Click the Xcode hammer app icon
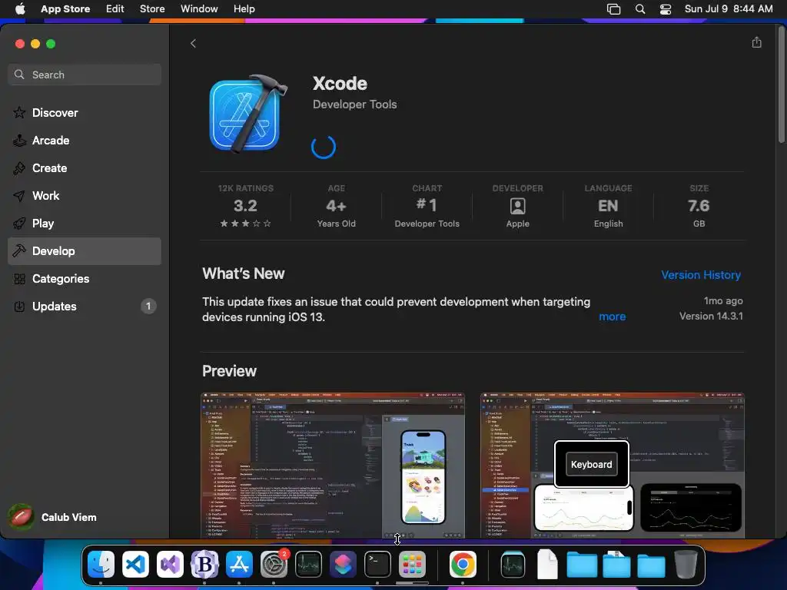Screen dimensions: 787x590 (247, 114)
